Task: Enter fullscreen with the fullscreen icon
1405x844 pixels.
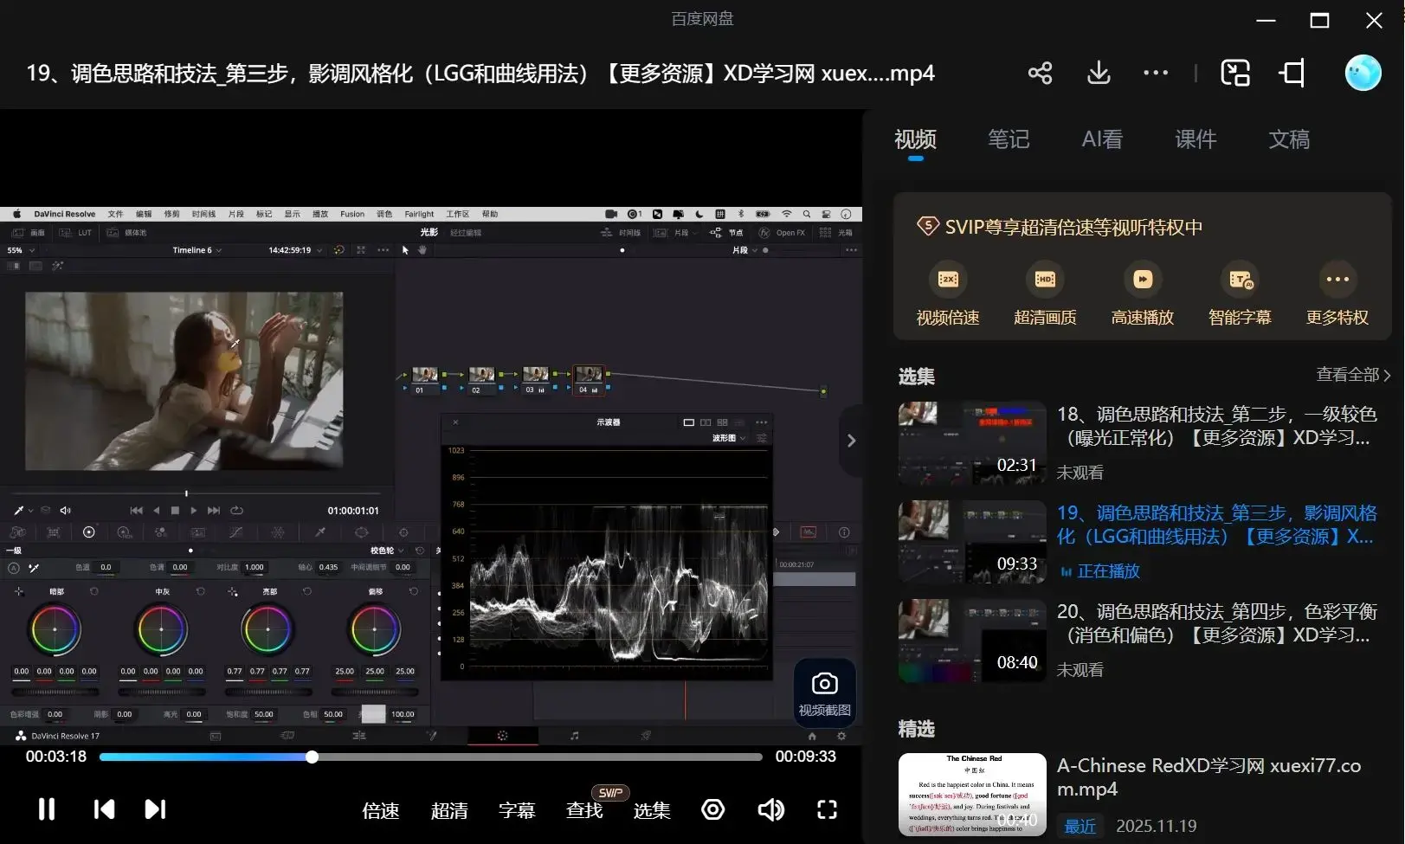Action: click(x=827, y=809)
